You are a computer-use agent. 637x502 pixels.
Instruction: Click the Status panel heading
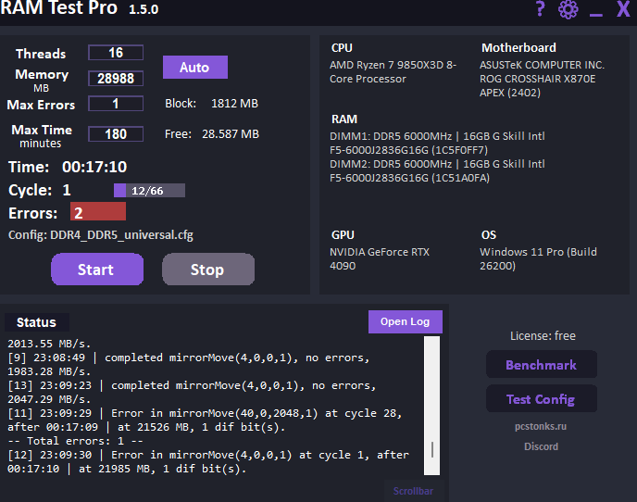(x=36, y=322)
